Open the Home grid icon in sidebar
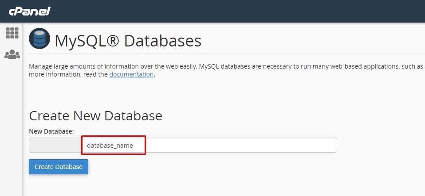Image resolution: width=425 pixels, height=196 pixels. (12, 33)
